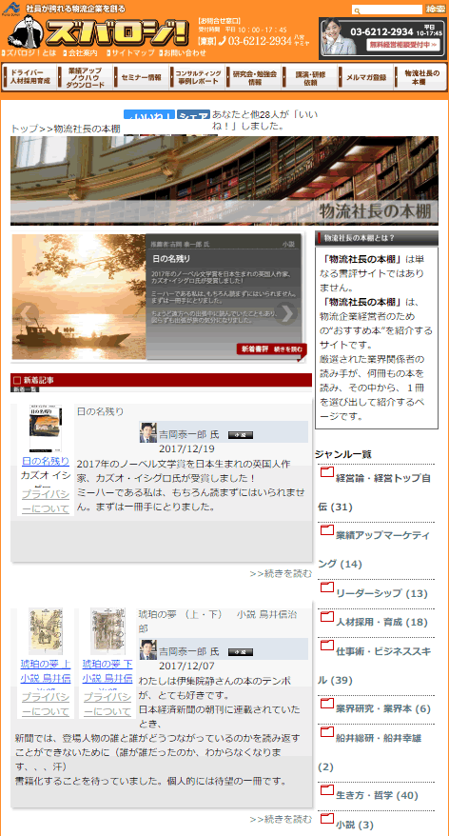449x836 pixels.
Task: Click プライバシーについて under 日の名残り
Action: point(46,501)
